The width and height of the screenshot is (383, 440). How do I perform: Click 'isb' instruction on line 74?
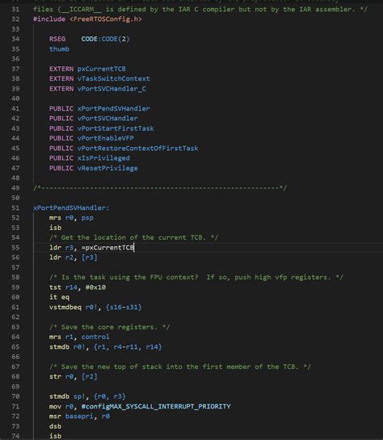click(x=55, y=436)
